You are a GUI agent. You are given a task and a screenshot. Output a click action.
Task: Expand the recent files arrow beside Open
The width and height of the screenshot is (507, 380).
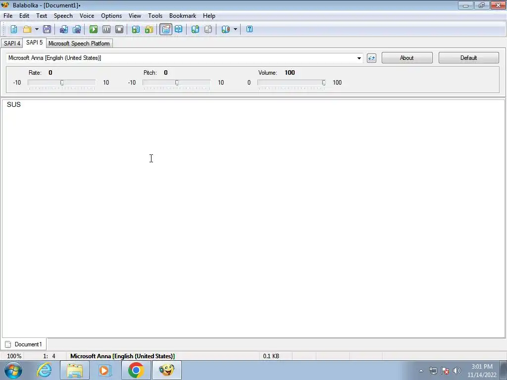37,29
